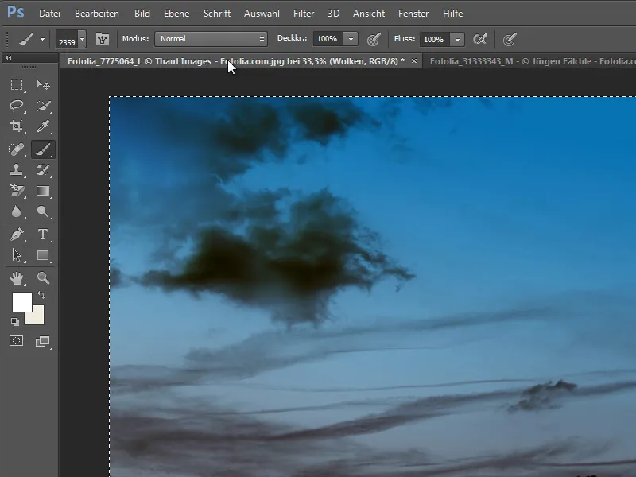Select the History Brush tool
The height and width of the screenshot is (477, 636).
point(43,170)
